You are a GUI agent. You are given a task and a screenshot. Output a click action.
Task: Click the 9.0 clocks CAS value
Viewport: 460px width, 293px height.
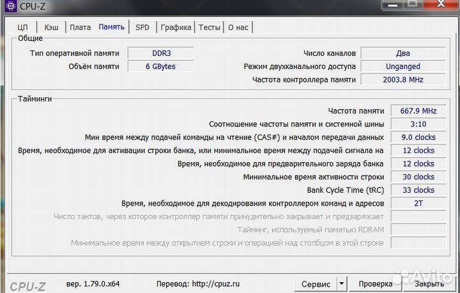[418, 137]
